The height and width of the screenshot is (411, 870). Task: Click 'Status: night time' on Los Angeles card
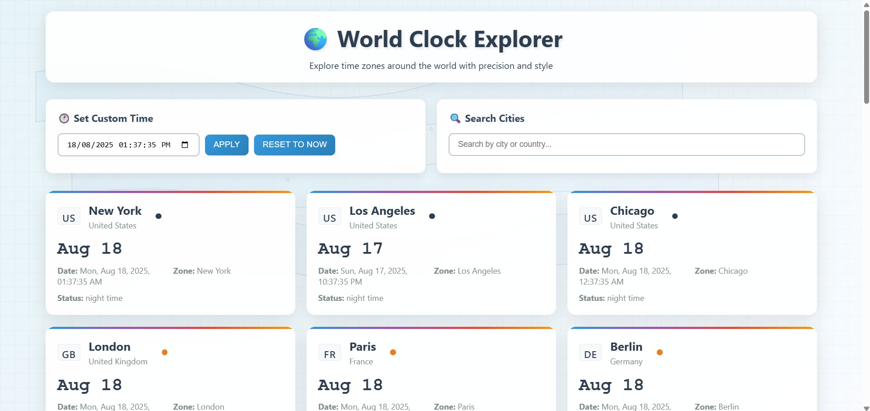pos(351,298)
